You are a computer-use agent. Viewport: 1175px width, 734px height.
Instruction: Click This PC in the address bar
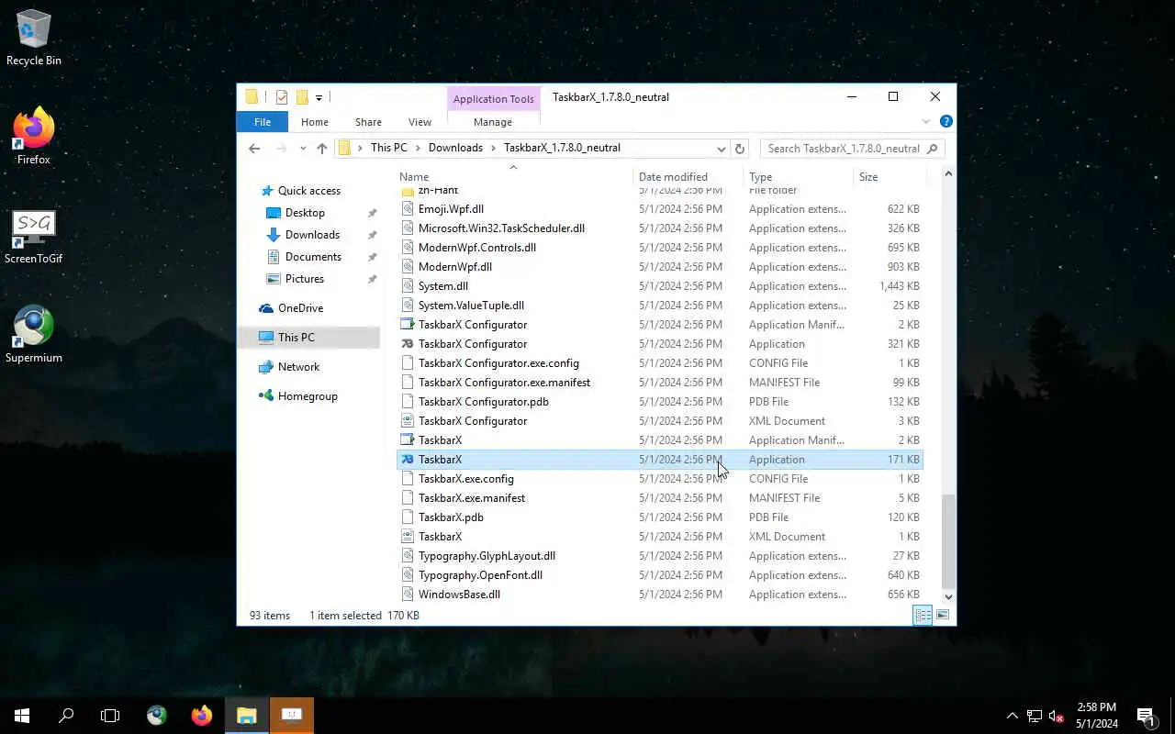tap(388, 148)
